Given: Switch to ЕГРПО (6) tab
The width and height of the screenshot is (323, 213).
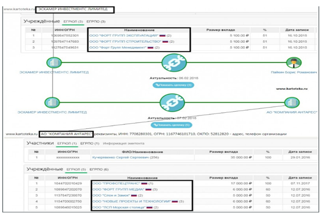Looking at the screenshot, I should [x=99, y=169].
